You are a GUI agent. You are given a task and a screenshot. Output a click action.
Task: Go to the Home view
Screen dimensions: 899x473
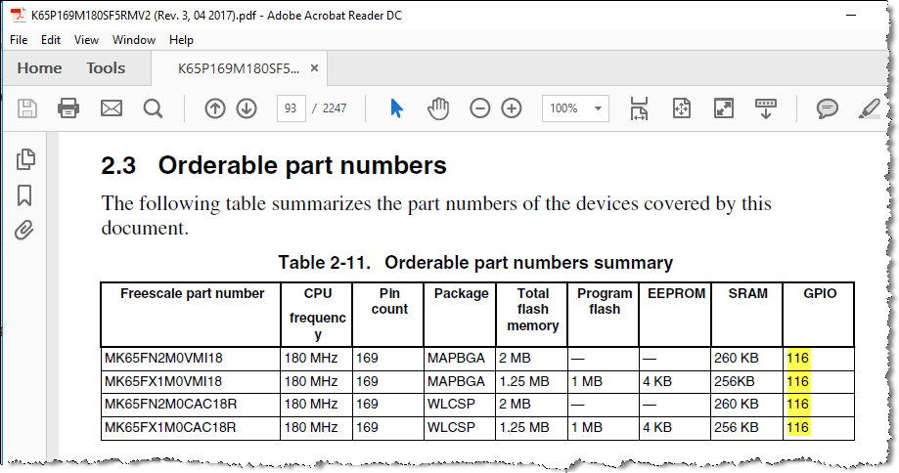tap(40, 68)
